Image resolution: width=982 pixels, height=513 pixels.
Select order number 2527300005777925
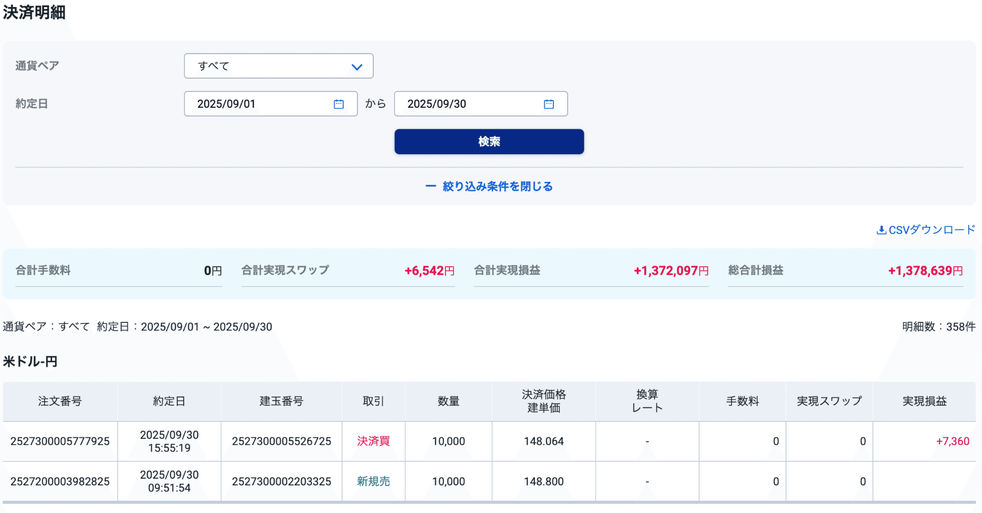click(60, 441)
